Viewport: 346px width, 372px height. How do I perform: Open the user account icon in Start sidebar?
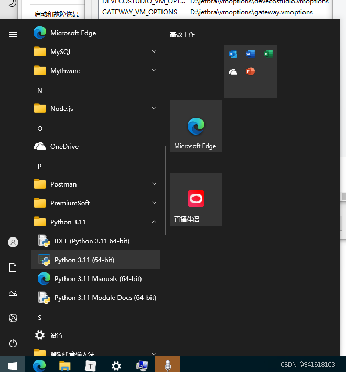(13, 242)
